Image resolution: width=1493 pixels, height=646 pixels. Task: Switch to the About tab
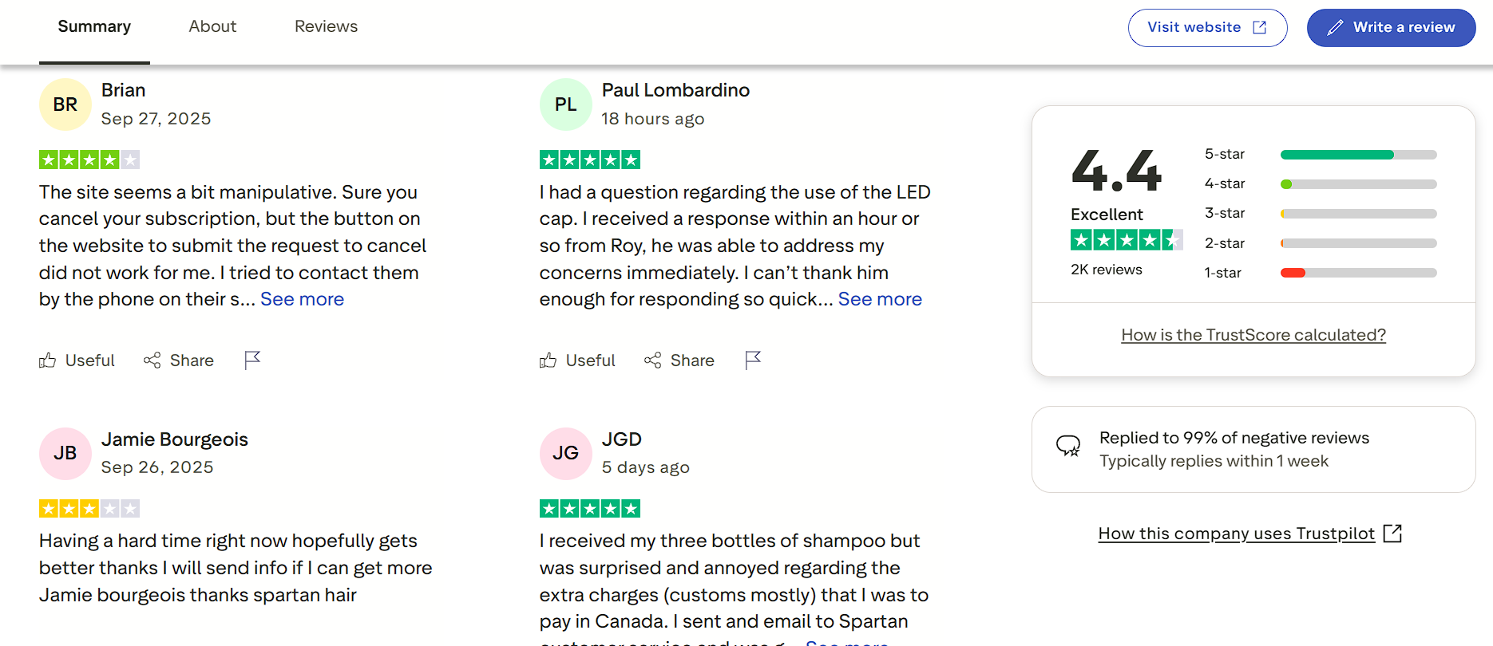(212, 26)
